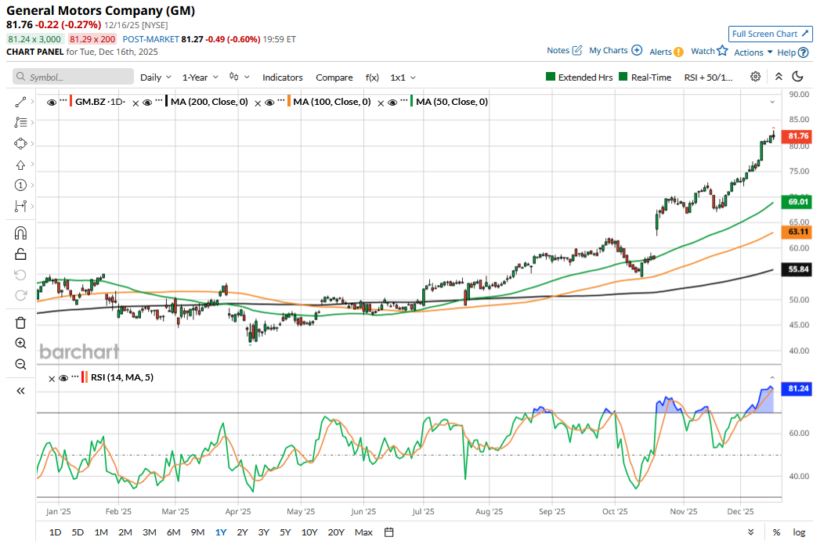Click the lock drawings padlock icon
This screenshot has height=555, width=820.
coord(20,254)
